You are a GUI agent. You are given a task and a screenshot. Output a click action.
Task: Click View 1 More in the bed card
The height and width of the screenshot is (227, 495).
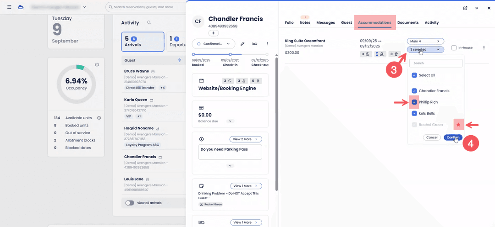pos(246,222)
